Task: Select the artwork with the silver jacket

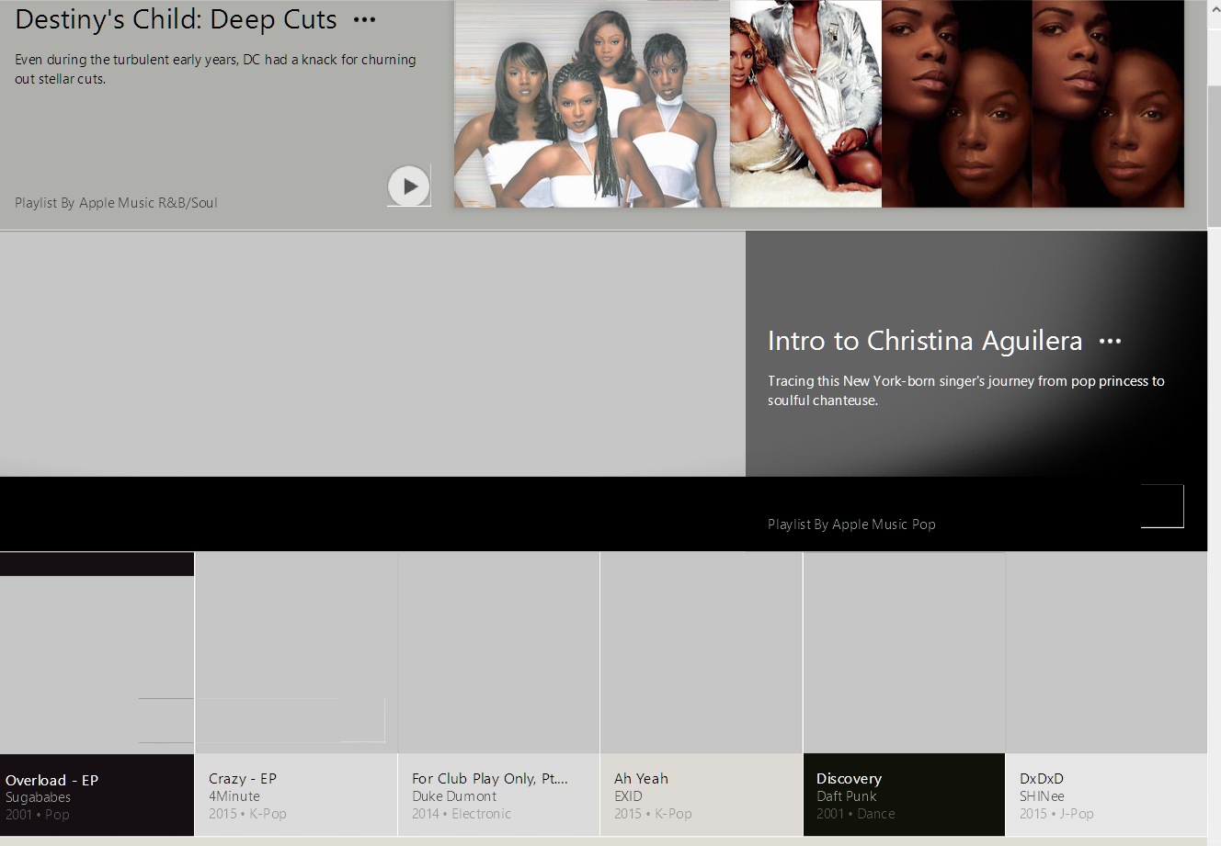Action: click(805, 104)
